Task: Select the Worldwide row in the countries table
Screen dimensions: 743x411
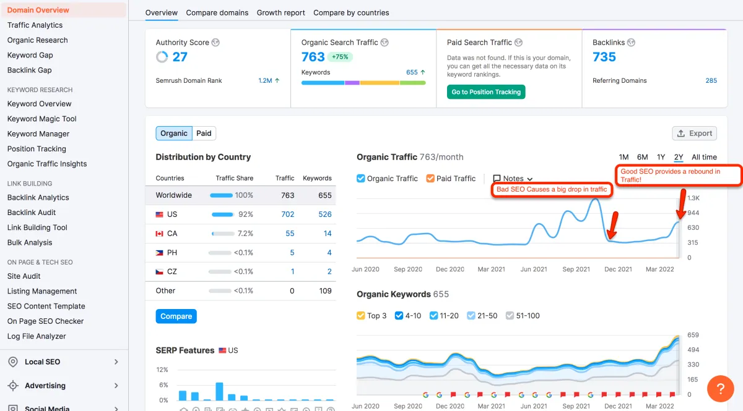Action: point(241,195)
